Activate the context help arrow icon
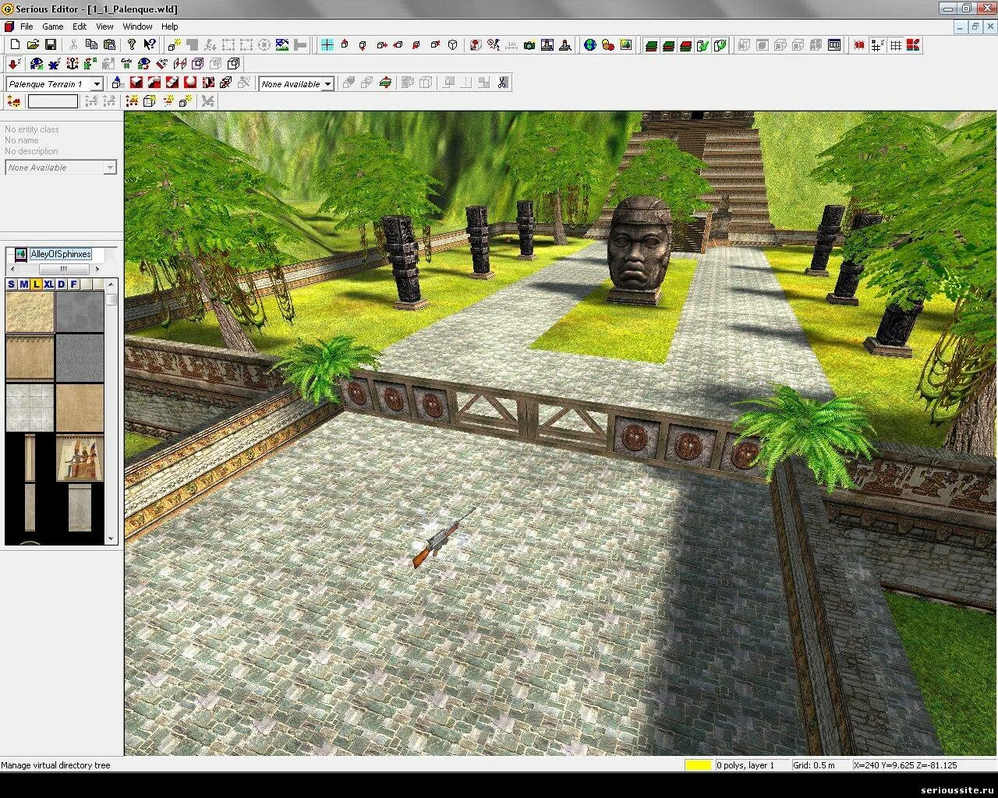 150,45
